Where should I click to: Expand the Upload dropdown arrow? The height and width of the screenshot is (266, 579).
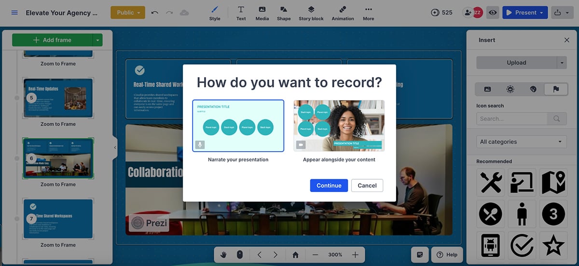pyautogui.click(x=562, y=62)
